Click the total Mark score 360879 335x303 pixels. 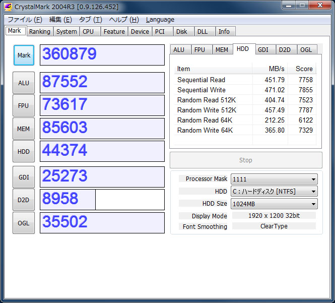[102, 55]
